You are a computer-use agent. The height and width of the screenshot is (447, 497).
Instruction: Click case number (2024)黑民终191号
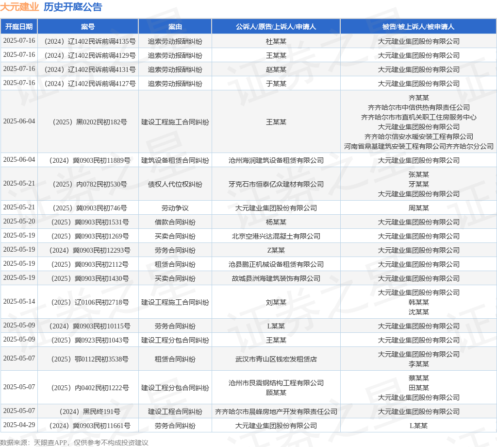click(90, 412)
